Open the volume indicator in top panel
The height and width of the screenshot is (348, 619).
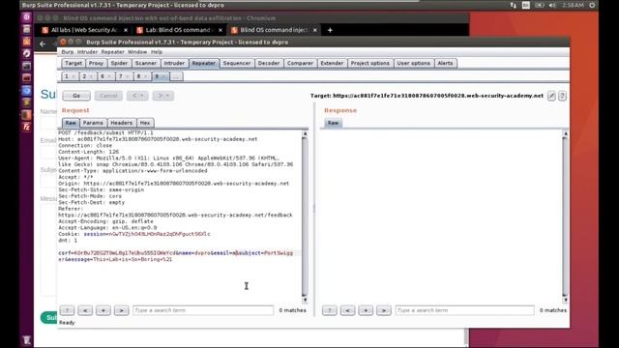(x=552, y=5)
